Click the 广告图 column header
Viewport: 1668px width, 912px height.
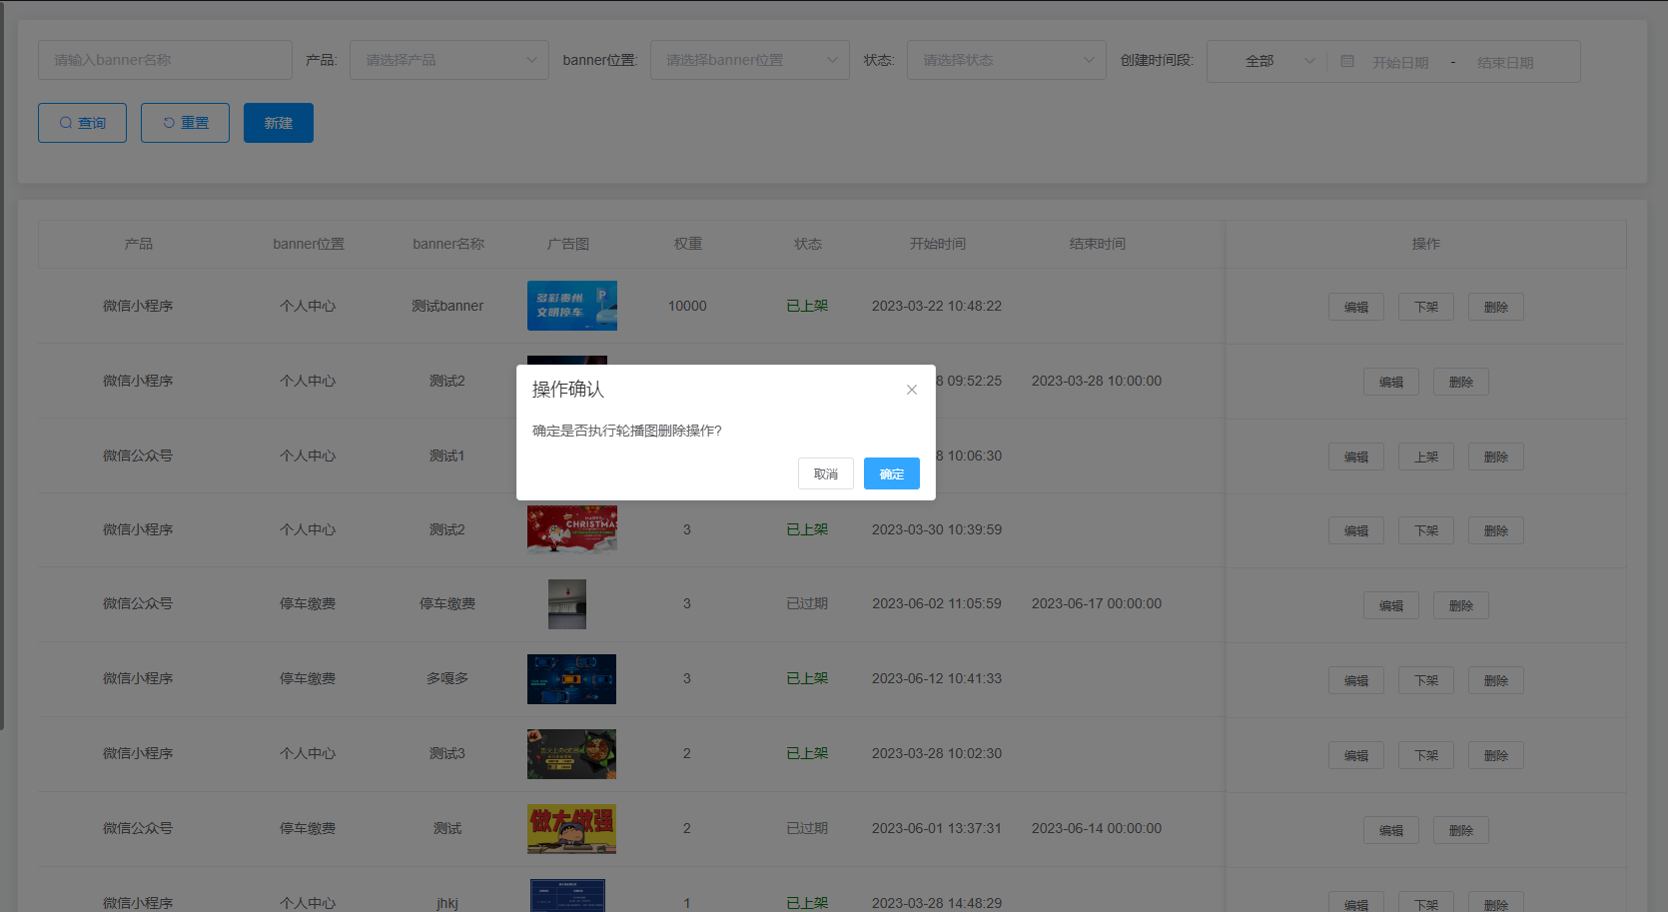tap(567, 244)
